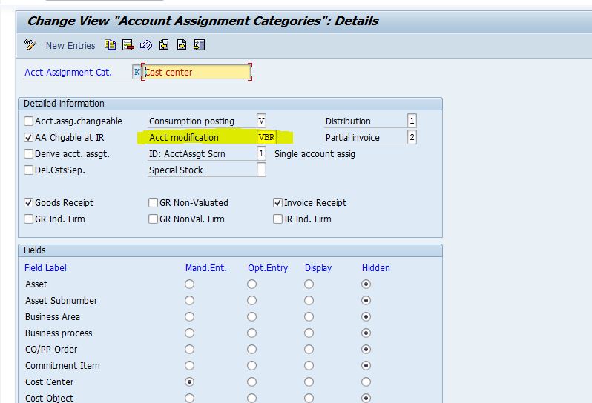Click the Hidden column header

tap(376, 267)
